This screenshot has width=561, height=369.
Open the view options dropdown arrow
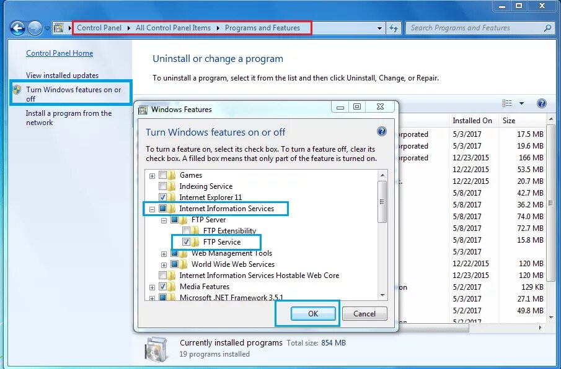[522, 103]
